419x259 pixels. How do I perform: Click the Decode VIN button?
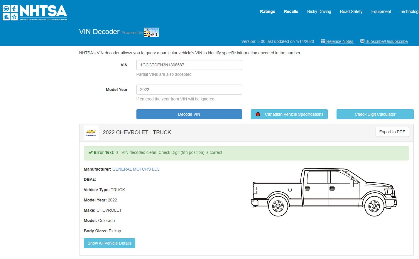tap(189, 114)
